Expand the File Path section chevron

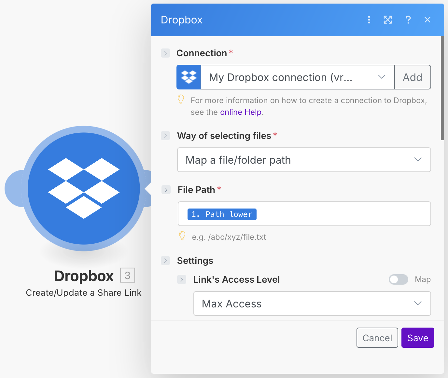click(x=166, y=190)
